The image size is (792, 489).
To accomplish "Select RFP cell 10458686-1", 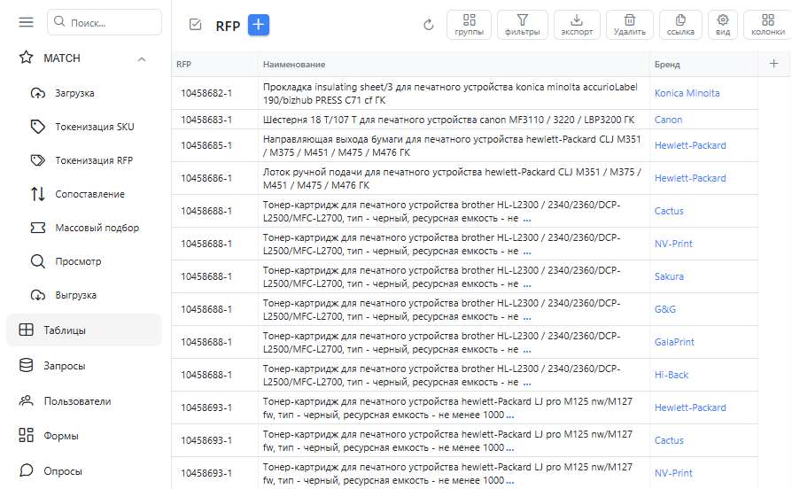I will [214, 178].
